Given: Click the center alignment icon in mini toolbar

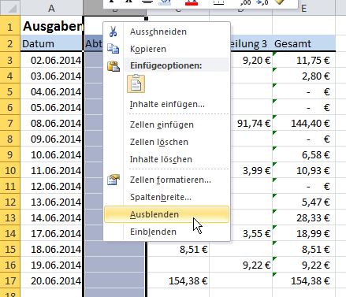Looking at the screenshot, I should coord(147,2).
